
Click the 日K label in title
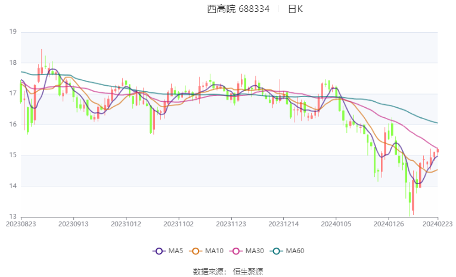pos(295,9)
